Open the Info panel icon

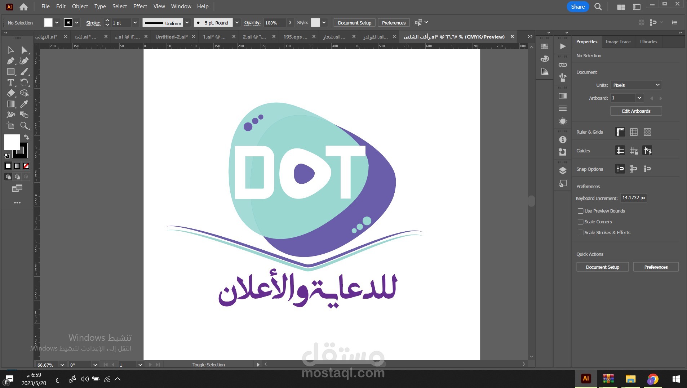pos(563,139)
